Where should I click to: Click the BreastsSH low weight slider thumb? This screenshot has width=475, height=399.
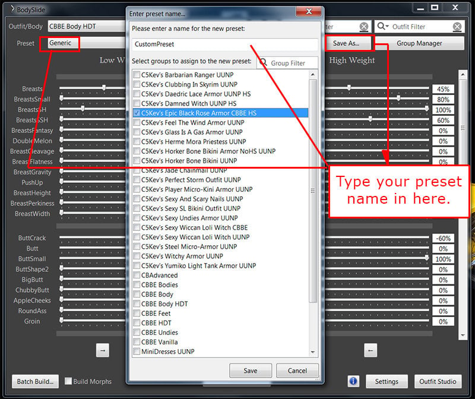tap(83, 109)
